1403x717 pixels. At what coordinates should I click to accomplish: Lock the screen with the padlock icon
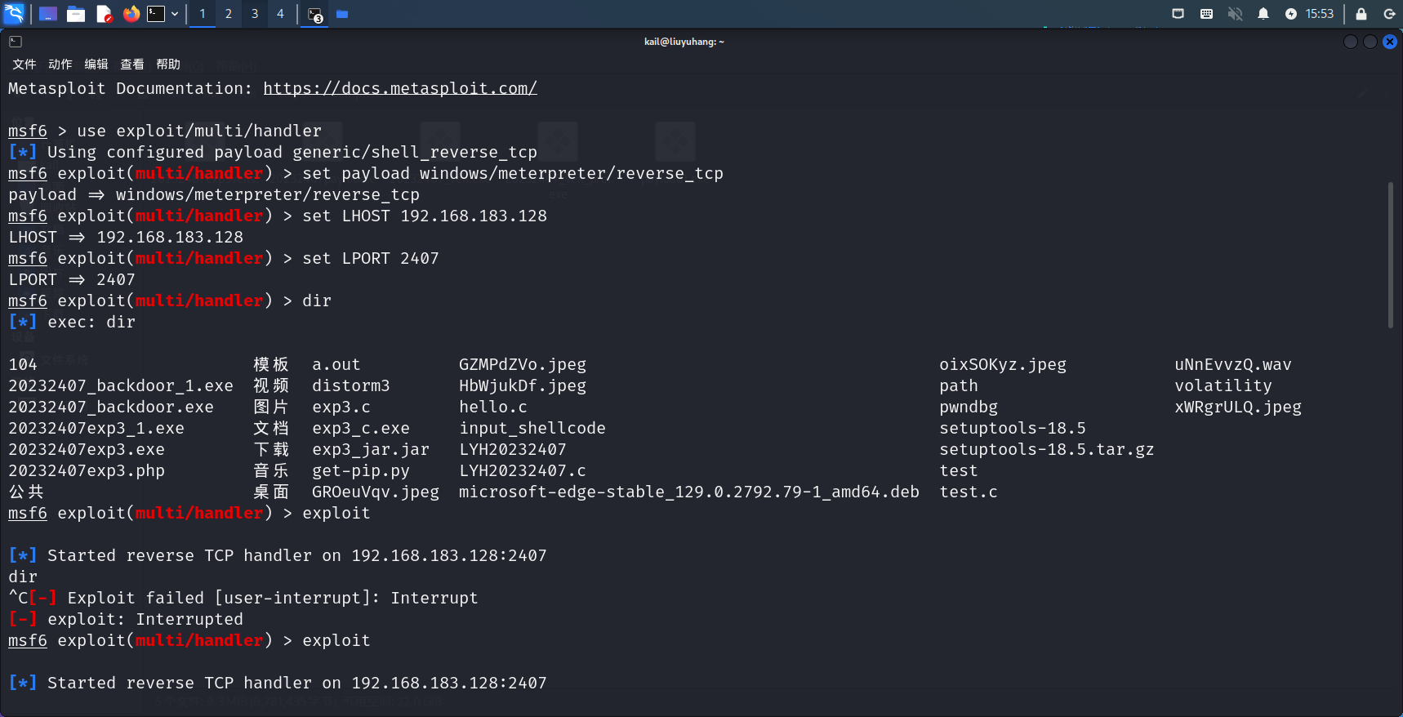click(x=1361, y=14)
